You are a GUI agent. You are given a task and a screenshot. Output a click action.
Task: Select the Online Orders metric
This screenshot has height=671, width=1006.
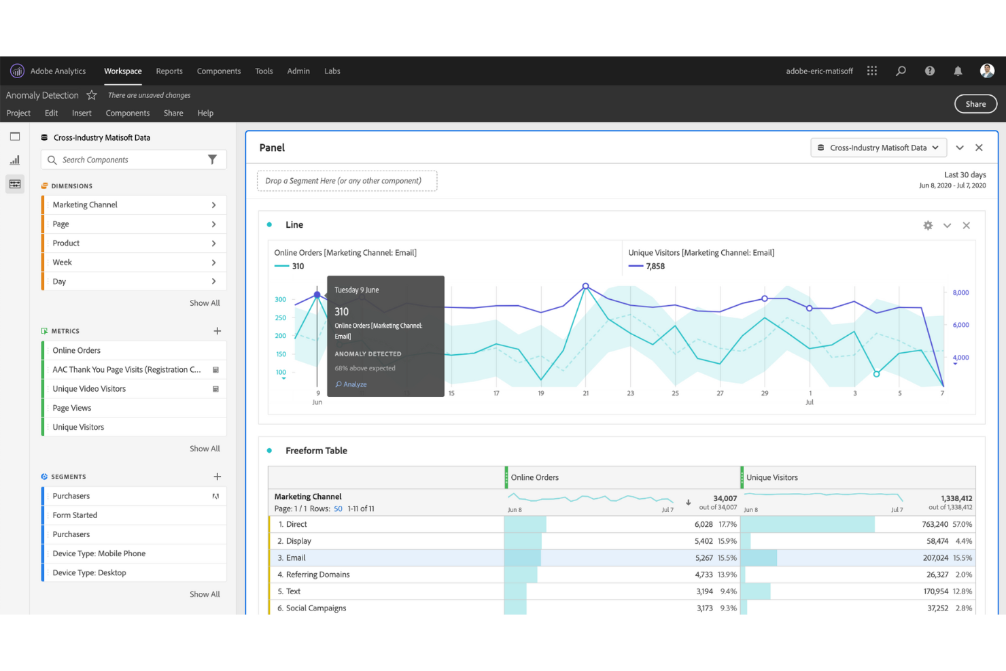(x=134, y=350)
